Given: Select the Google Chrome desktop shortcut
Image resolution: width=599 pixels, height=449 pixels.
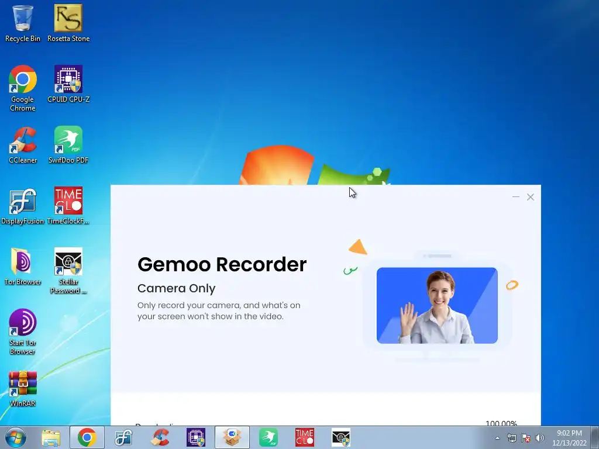Looking at the screenshot, I should [x=23, y=88].
